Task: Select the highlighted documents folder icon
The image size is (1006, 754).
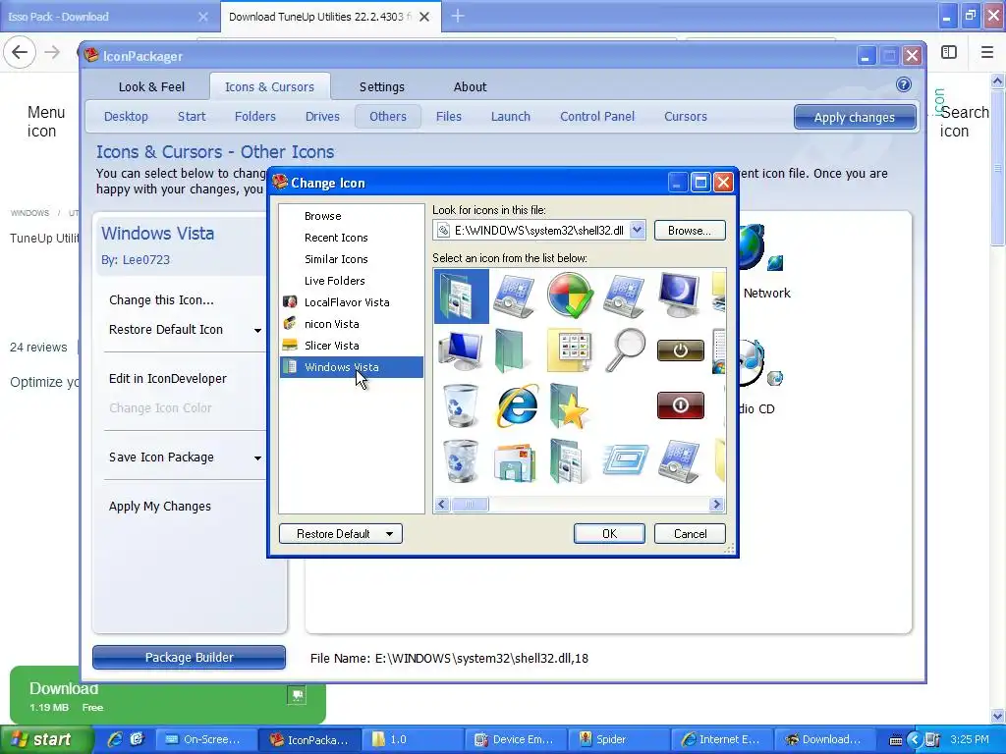Action: pos(462,296)
